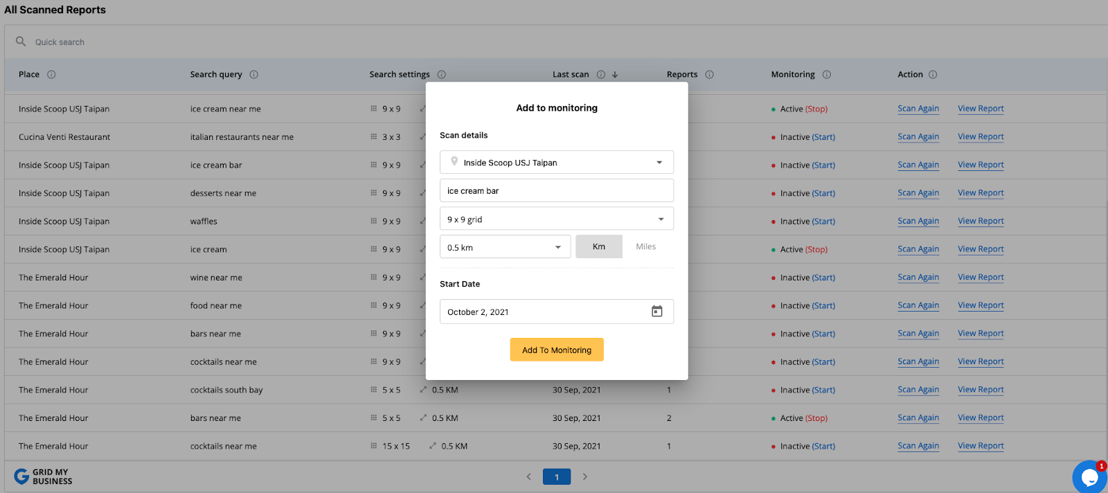View Report for wine near me
This screenshot has height=493, width=1108.
coord(981,277)
